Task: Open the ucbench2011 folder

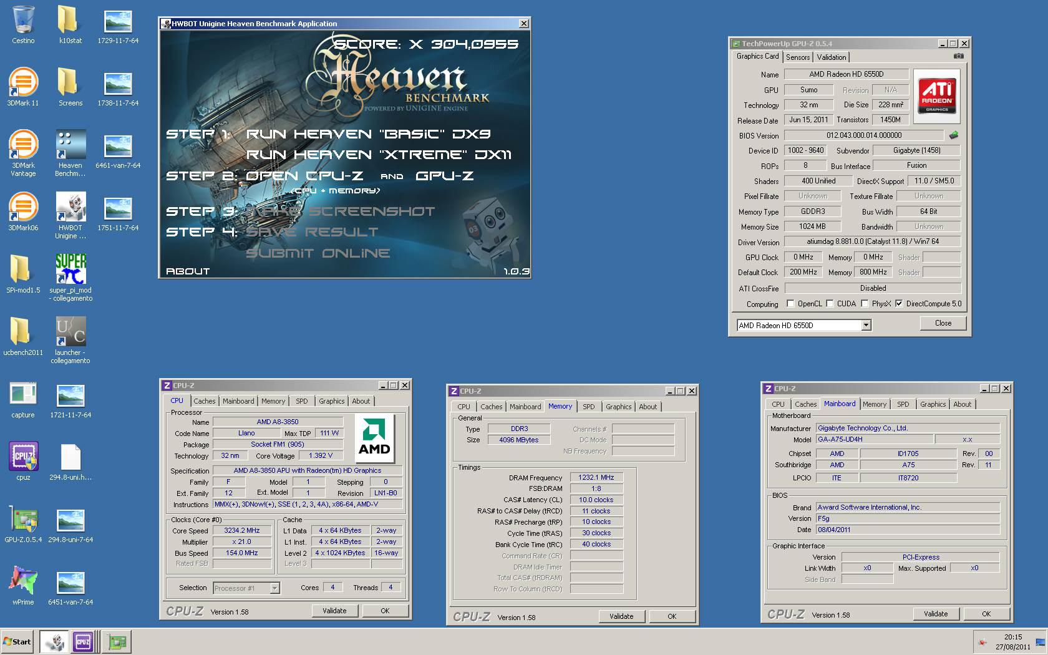Action: [23, 337]
